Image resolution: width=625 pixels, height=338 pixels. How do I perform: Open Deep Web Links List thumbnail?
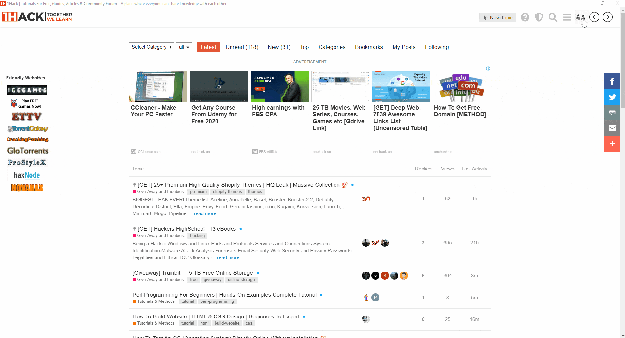pyautogui.click(x=401, y=87)
